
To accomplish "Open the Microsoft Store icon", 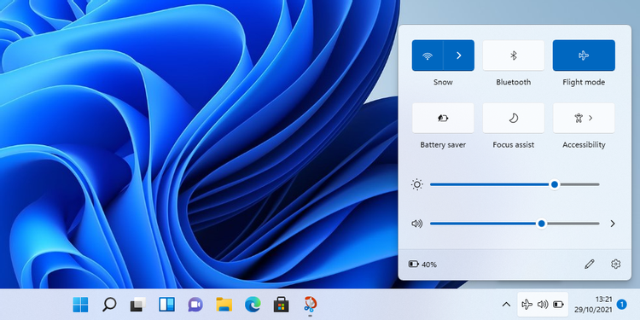I will [282, 305].
